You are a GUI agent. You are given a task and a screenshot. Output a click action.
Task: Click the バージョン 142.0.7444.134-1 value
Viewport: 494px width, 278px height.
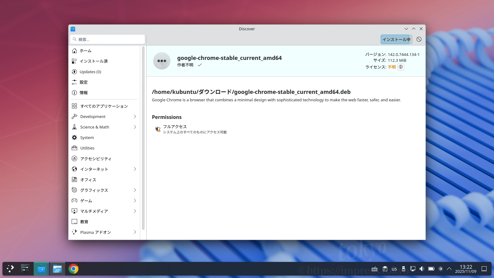click(x=404, y=54)
